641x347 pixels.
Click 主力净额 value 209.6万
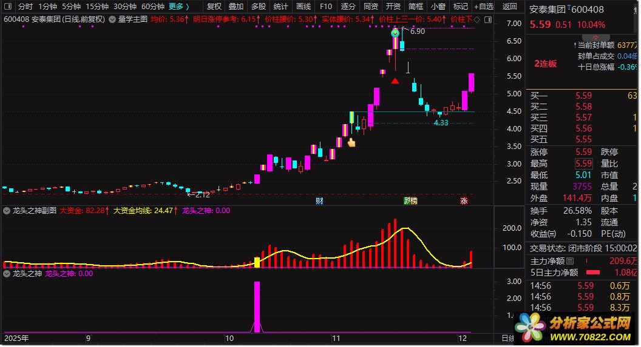click(623, 261)
